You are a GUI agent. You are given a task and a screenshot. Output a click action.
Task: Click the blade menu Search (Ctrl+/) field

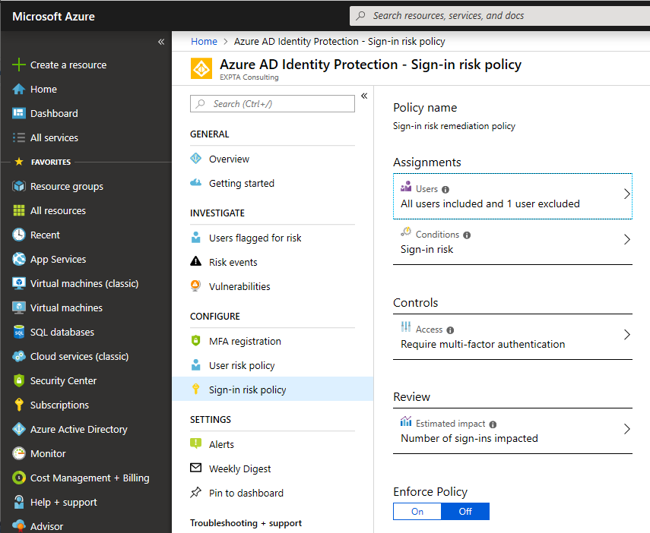pos(272,103)
